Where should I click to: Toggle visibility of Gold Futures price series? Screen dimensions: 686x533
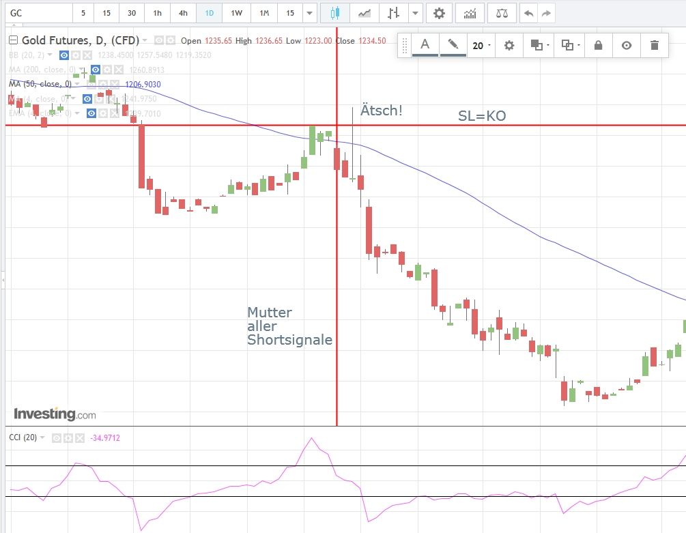(159, 41)
